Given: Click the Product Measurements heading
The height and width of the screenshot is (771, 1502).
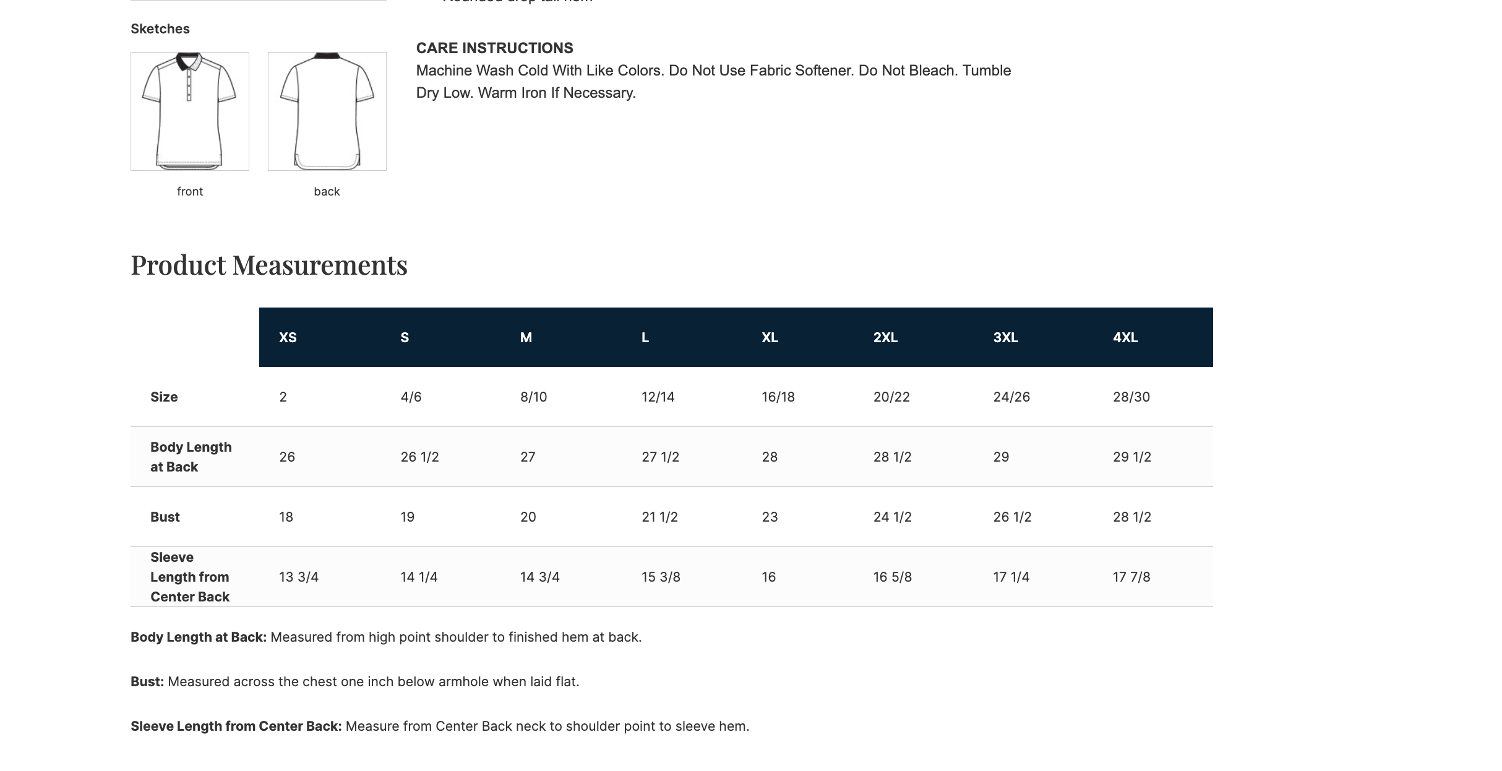Looking at the screenshot, I should [x=269, y=265].
